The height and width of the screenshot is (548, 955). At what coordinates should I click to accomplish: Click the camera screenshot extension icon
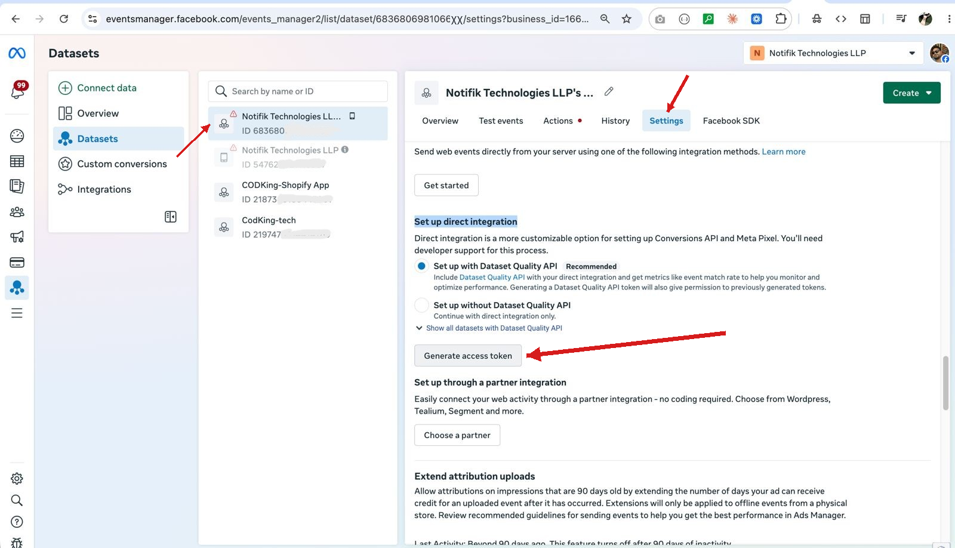coord(660,19)
